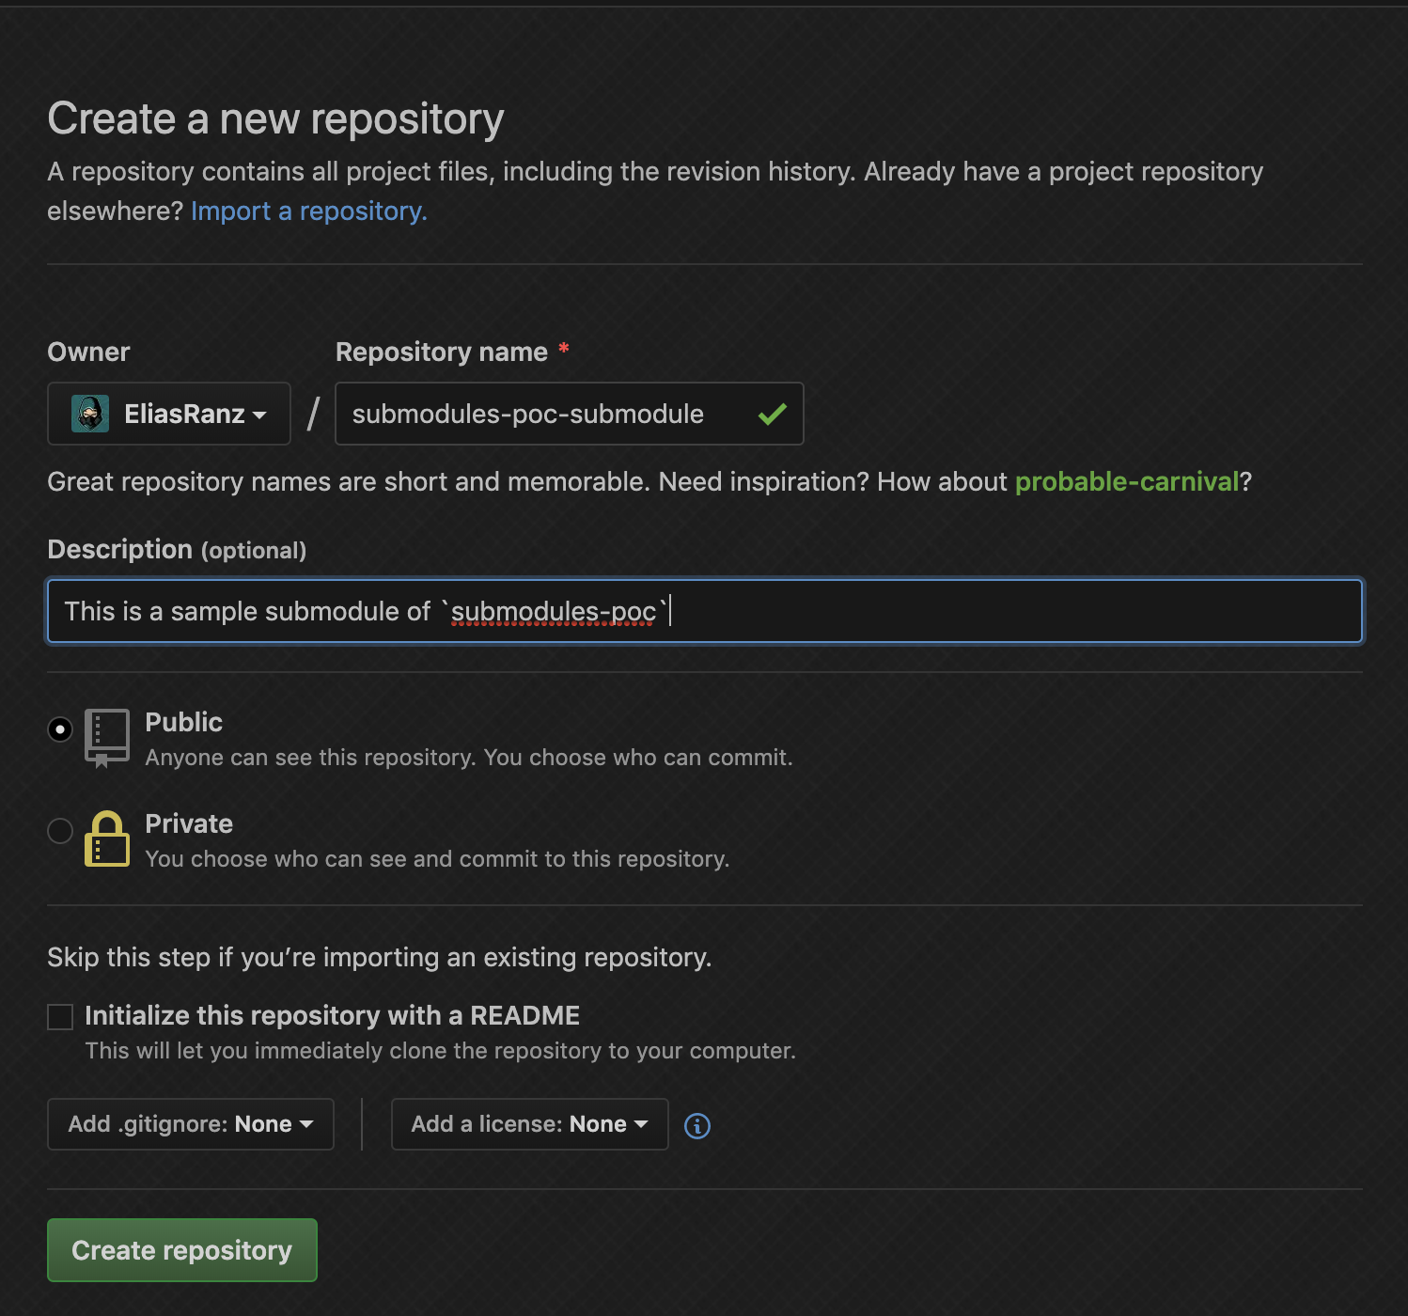Screen dimensions: 1408x1316
Task: Focus the Repository name input field
Action: (570, 414)
